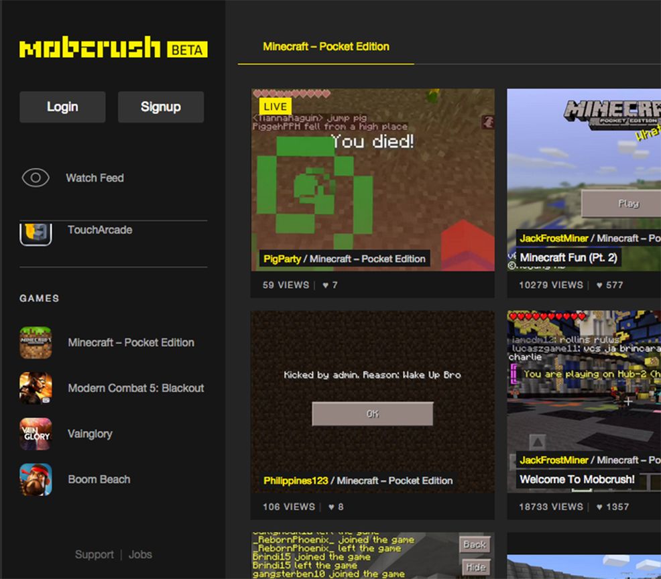This screenshot has height=579, width=661.
Task: Open the ReBornPhoenix chat log video thumbnail
Action: coord(373,556)
